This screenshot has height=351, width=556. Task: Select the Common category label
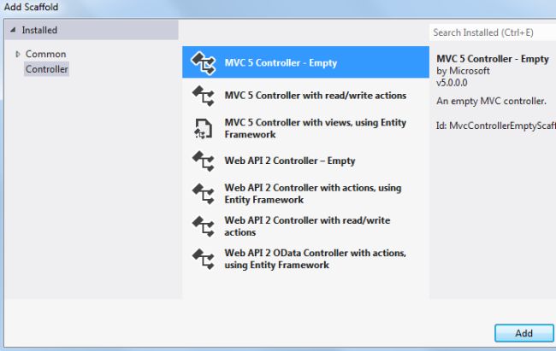(45, 54)
